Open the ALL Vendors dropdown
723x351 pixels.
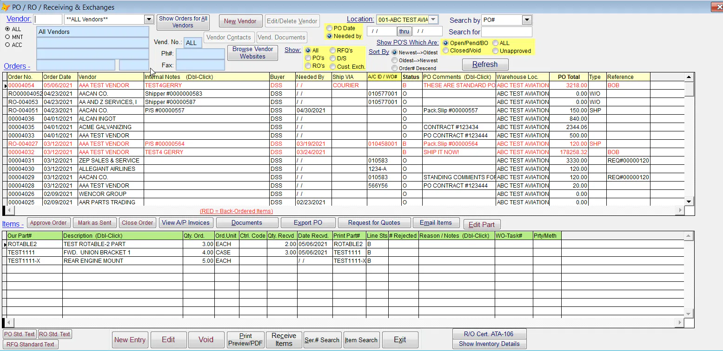pos(149,19)
